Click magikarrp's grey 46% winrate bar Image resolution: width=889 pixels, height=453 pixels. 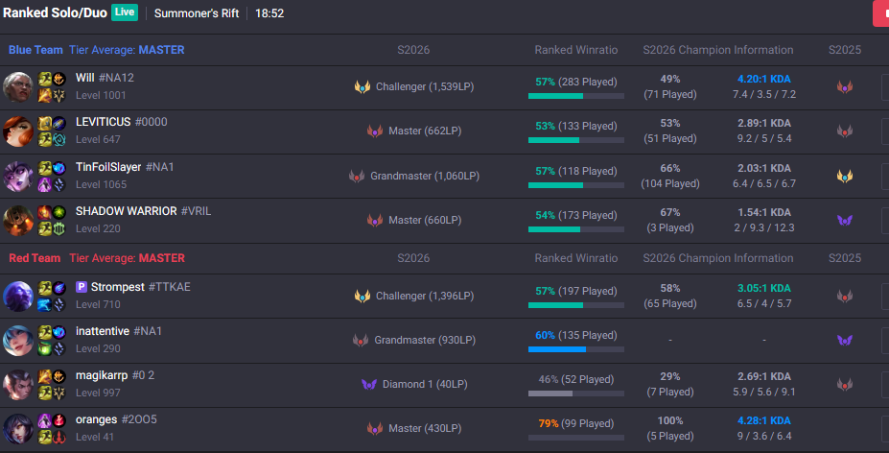pyautogui.click(x=576, y=393)
